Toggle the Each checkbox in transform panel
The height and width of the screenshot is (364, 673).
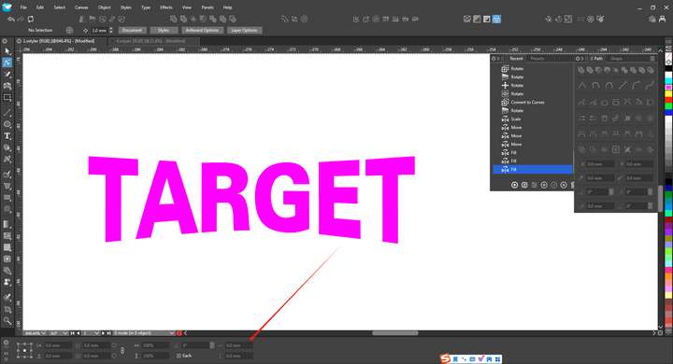point(179,356)
